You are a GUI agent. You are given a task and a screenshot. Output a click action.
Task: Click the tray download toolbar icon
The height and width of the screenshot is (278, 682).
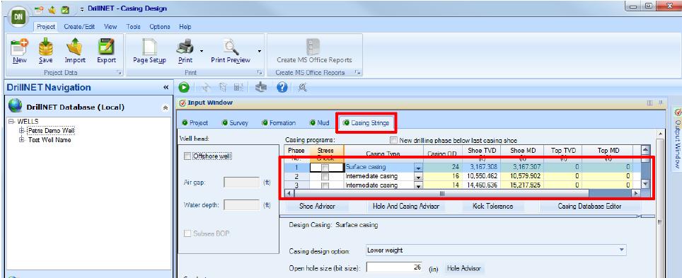coord(261,88)
